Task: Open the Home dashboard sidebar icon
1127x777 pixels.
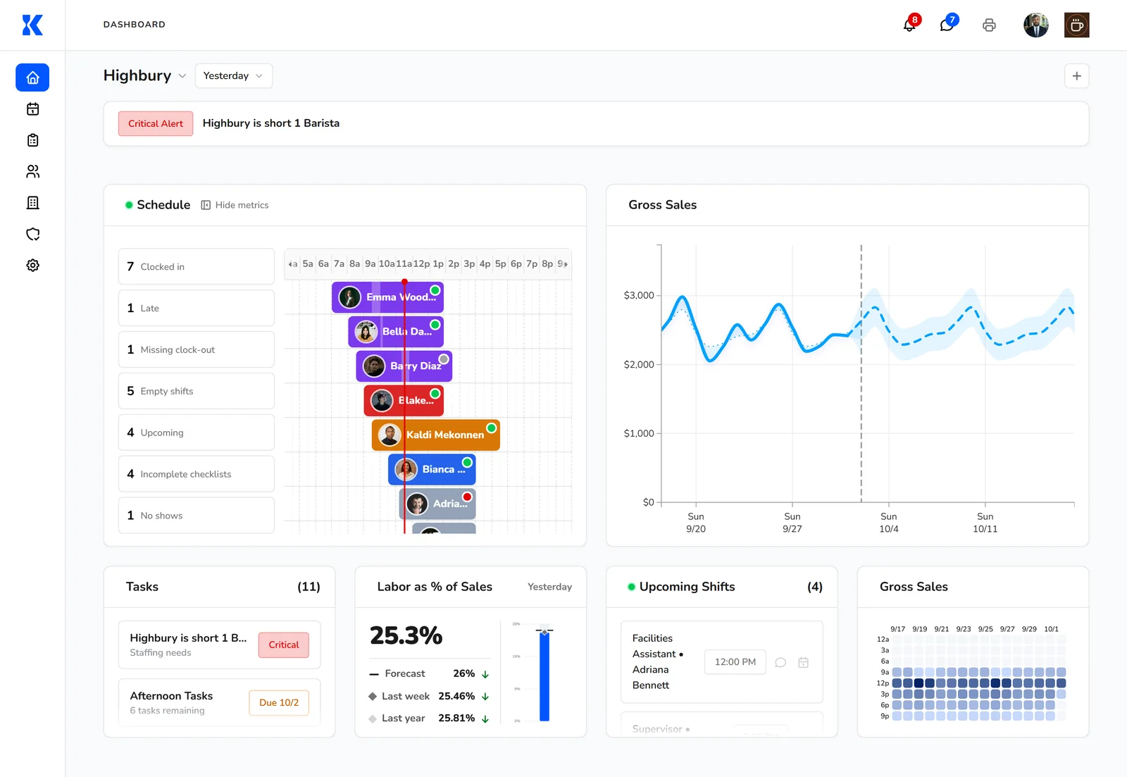Action: point(32,77)
